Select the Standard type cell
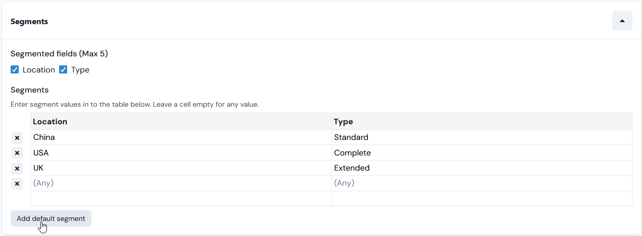 [x=482, y=137]
